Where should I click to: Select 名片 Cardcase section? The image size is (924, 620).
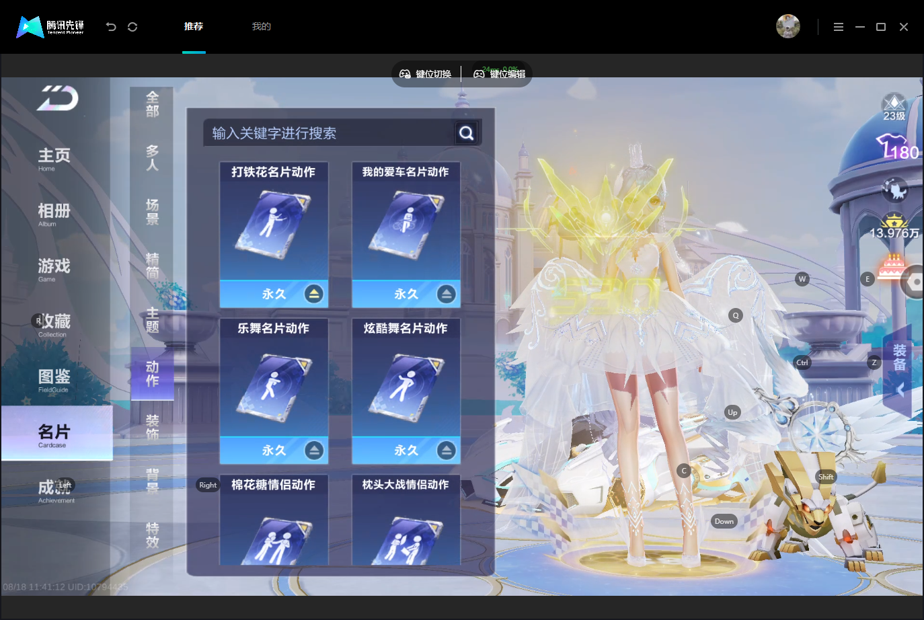pos(56,434)
